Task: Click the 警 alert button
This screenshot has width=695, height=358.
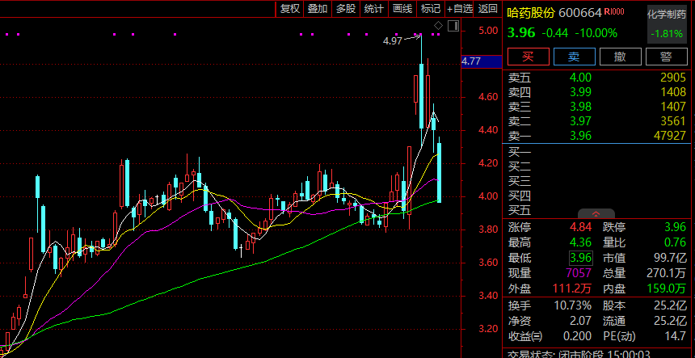Action: click(666, 57)
